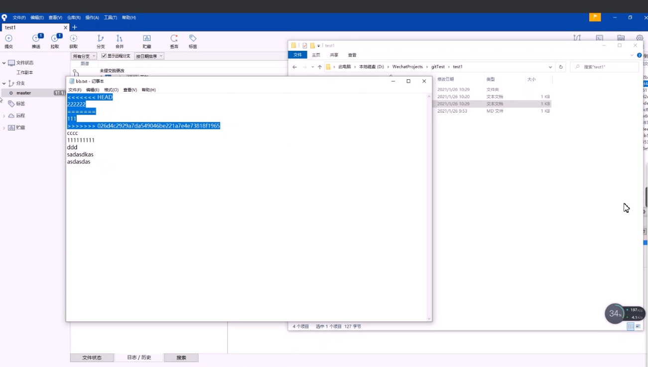The height and width of the screenshot is (367, 648).
Task: Click the 标签 tag toolbar icon
Action: [193, 38]
